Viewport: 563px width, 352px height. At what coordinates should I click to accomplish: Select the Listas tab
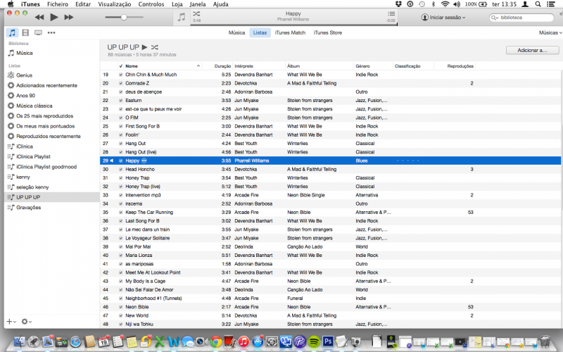pos(260,32)
